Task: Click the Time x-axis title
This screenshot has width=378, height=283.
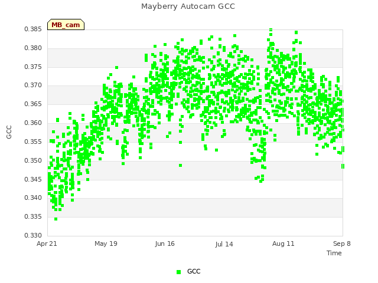Action: click(334, 253)
